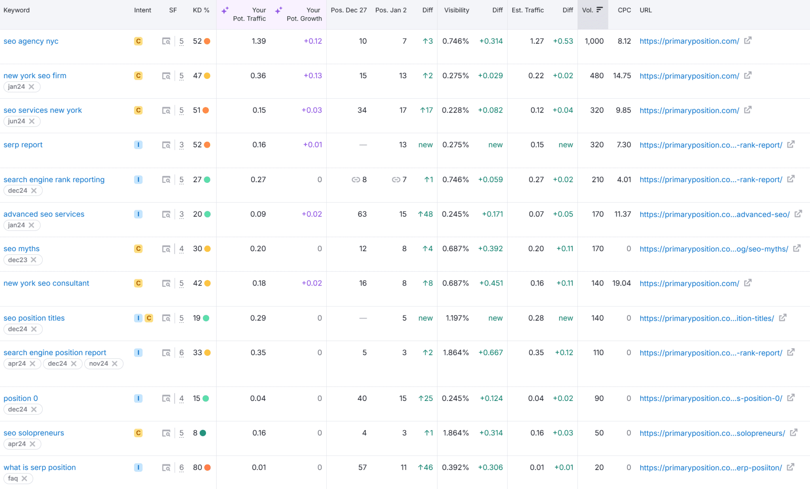The width and height of the screenshot is (810, 489).
Task: Click SF count "5" for "seo agency nyc"
Action: click(182, 41)
